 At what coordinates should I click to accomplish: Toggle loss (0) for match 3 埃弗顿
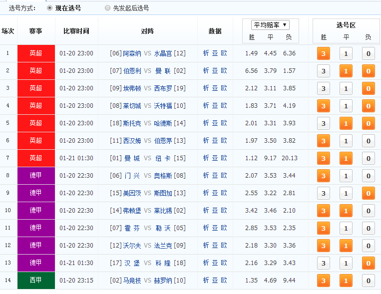(x=369, y=88)
